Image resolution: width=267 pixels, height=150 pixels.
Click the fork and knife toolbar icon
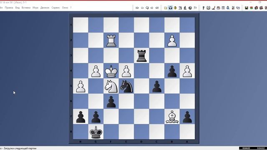tap(233, 8)
